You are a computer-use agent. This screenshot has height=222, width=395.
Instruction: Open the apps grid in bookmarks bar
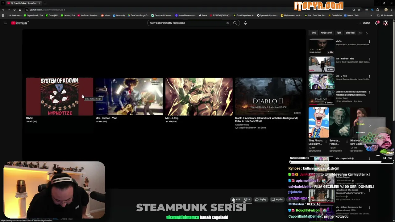pyautogui.click(x=3, y=15)
